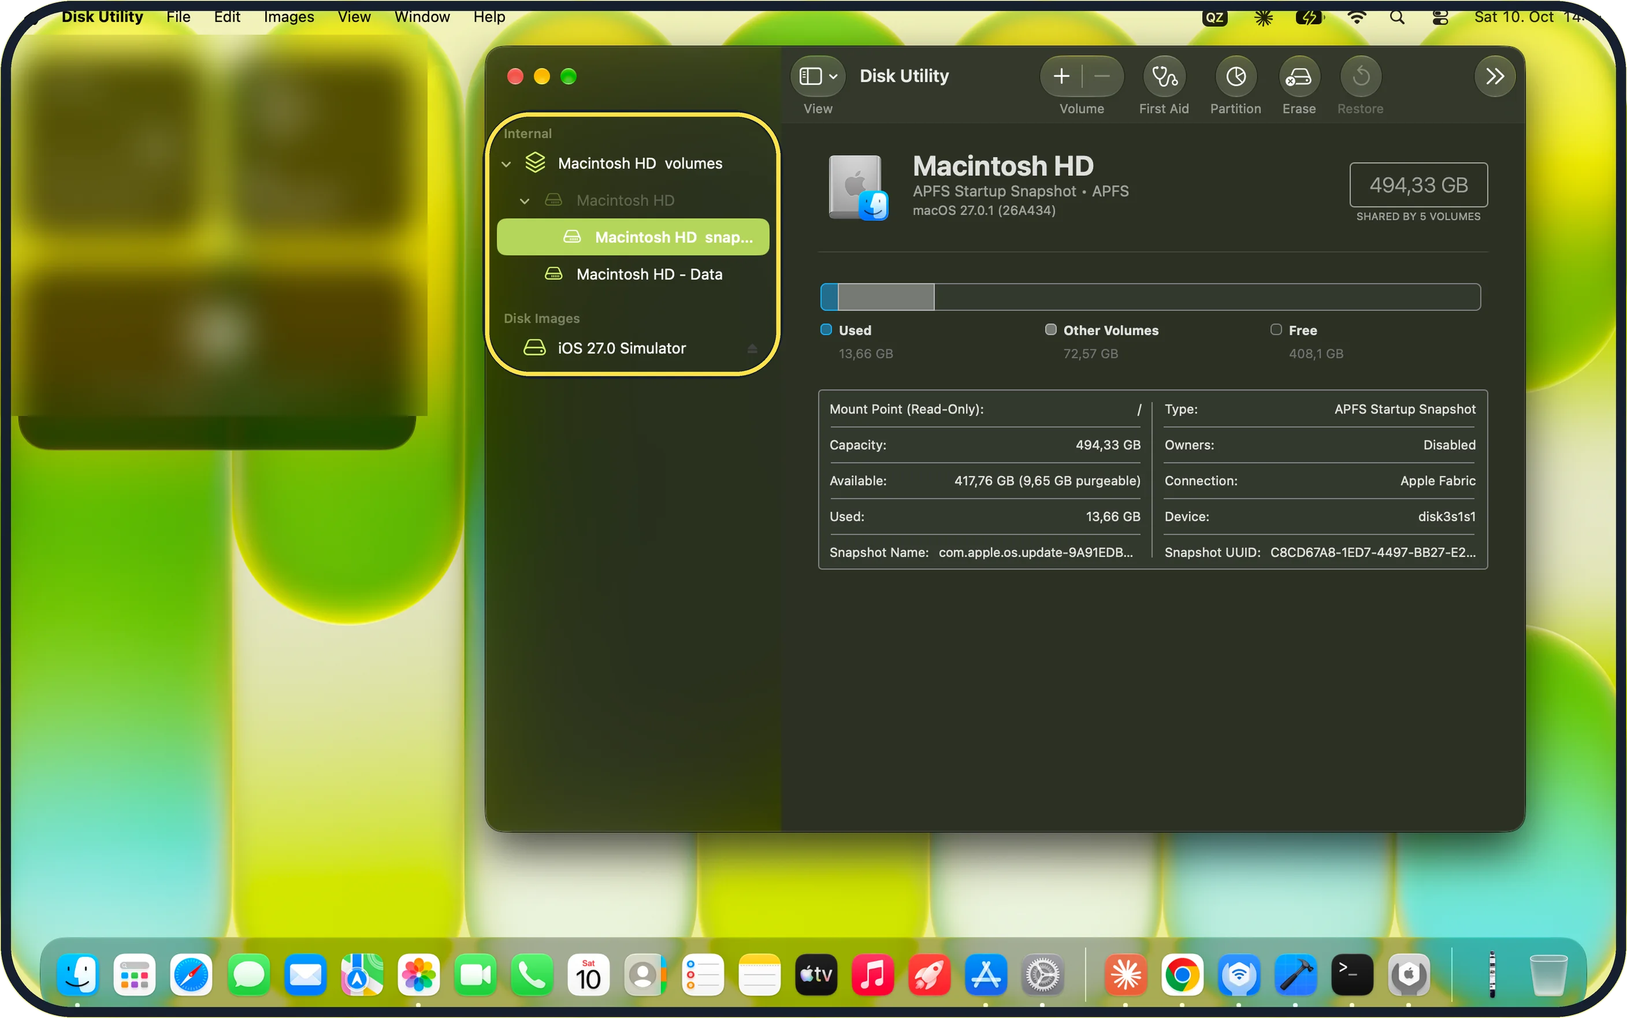1627x1018 pixels.
Task: Click the battery charging status icon
Action: pos(1309,17)
